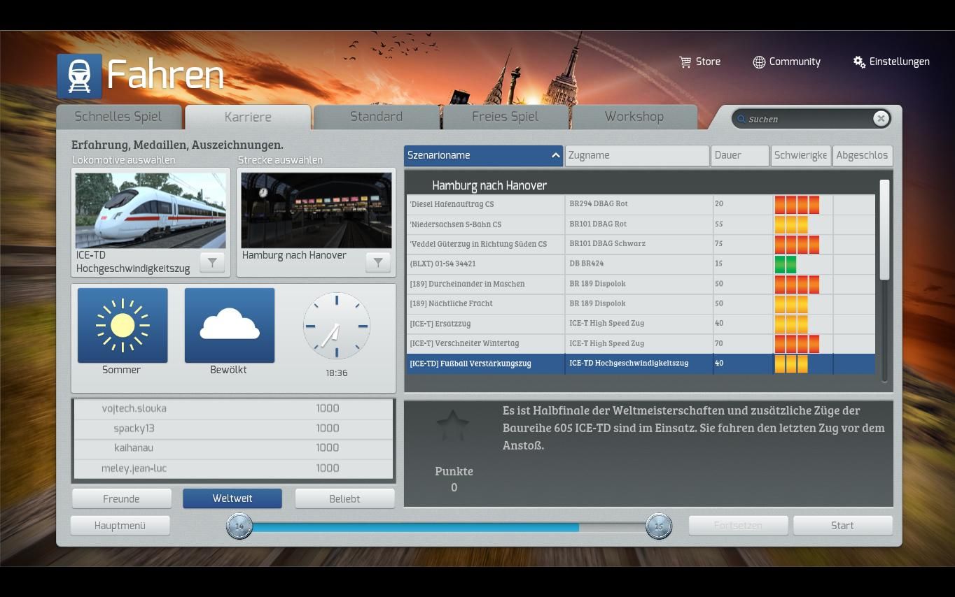Click leaderboard entry meley.jean-luc
This screenshot has height=597, width=955.
point(134,468)
